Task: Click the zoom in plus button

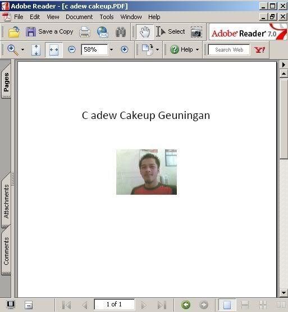Action: pos(125,49)
